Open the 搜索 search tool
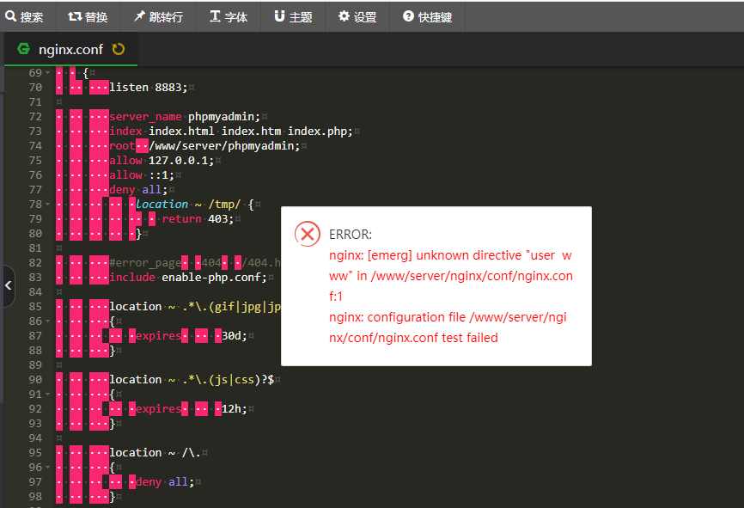 [x=25, y=16]
